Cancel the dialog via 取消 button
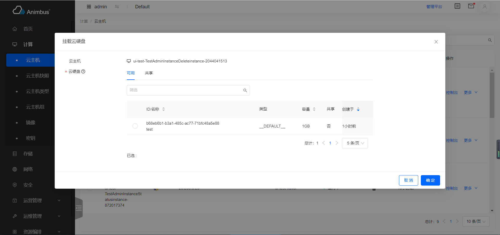 tap(408, 180)
